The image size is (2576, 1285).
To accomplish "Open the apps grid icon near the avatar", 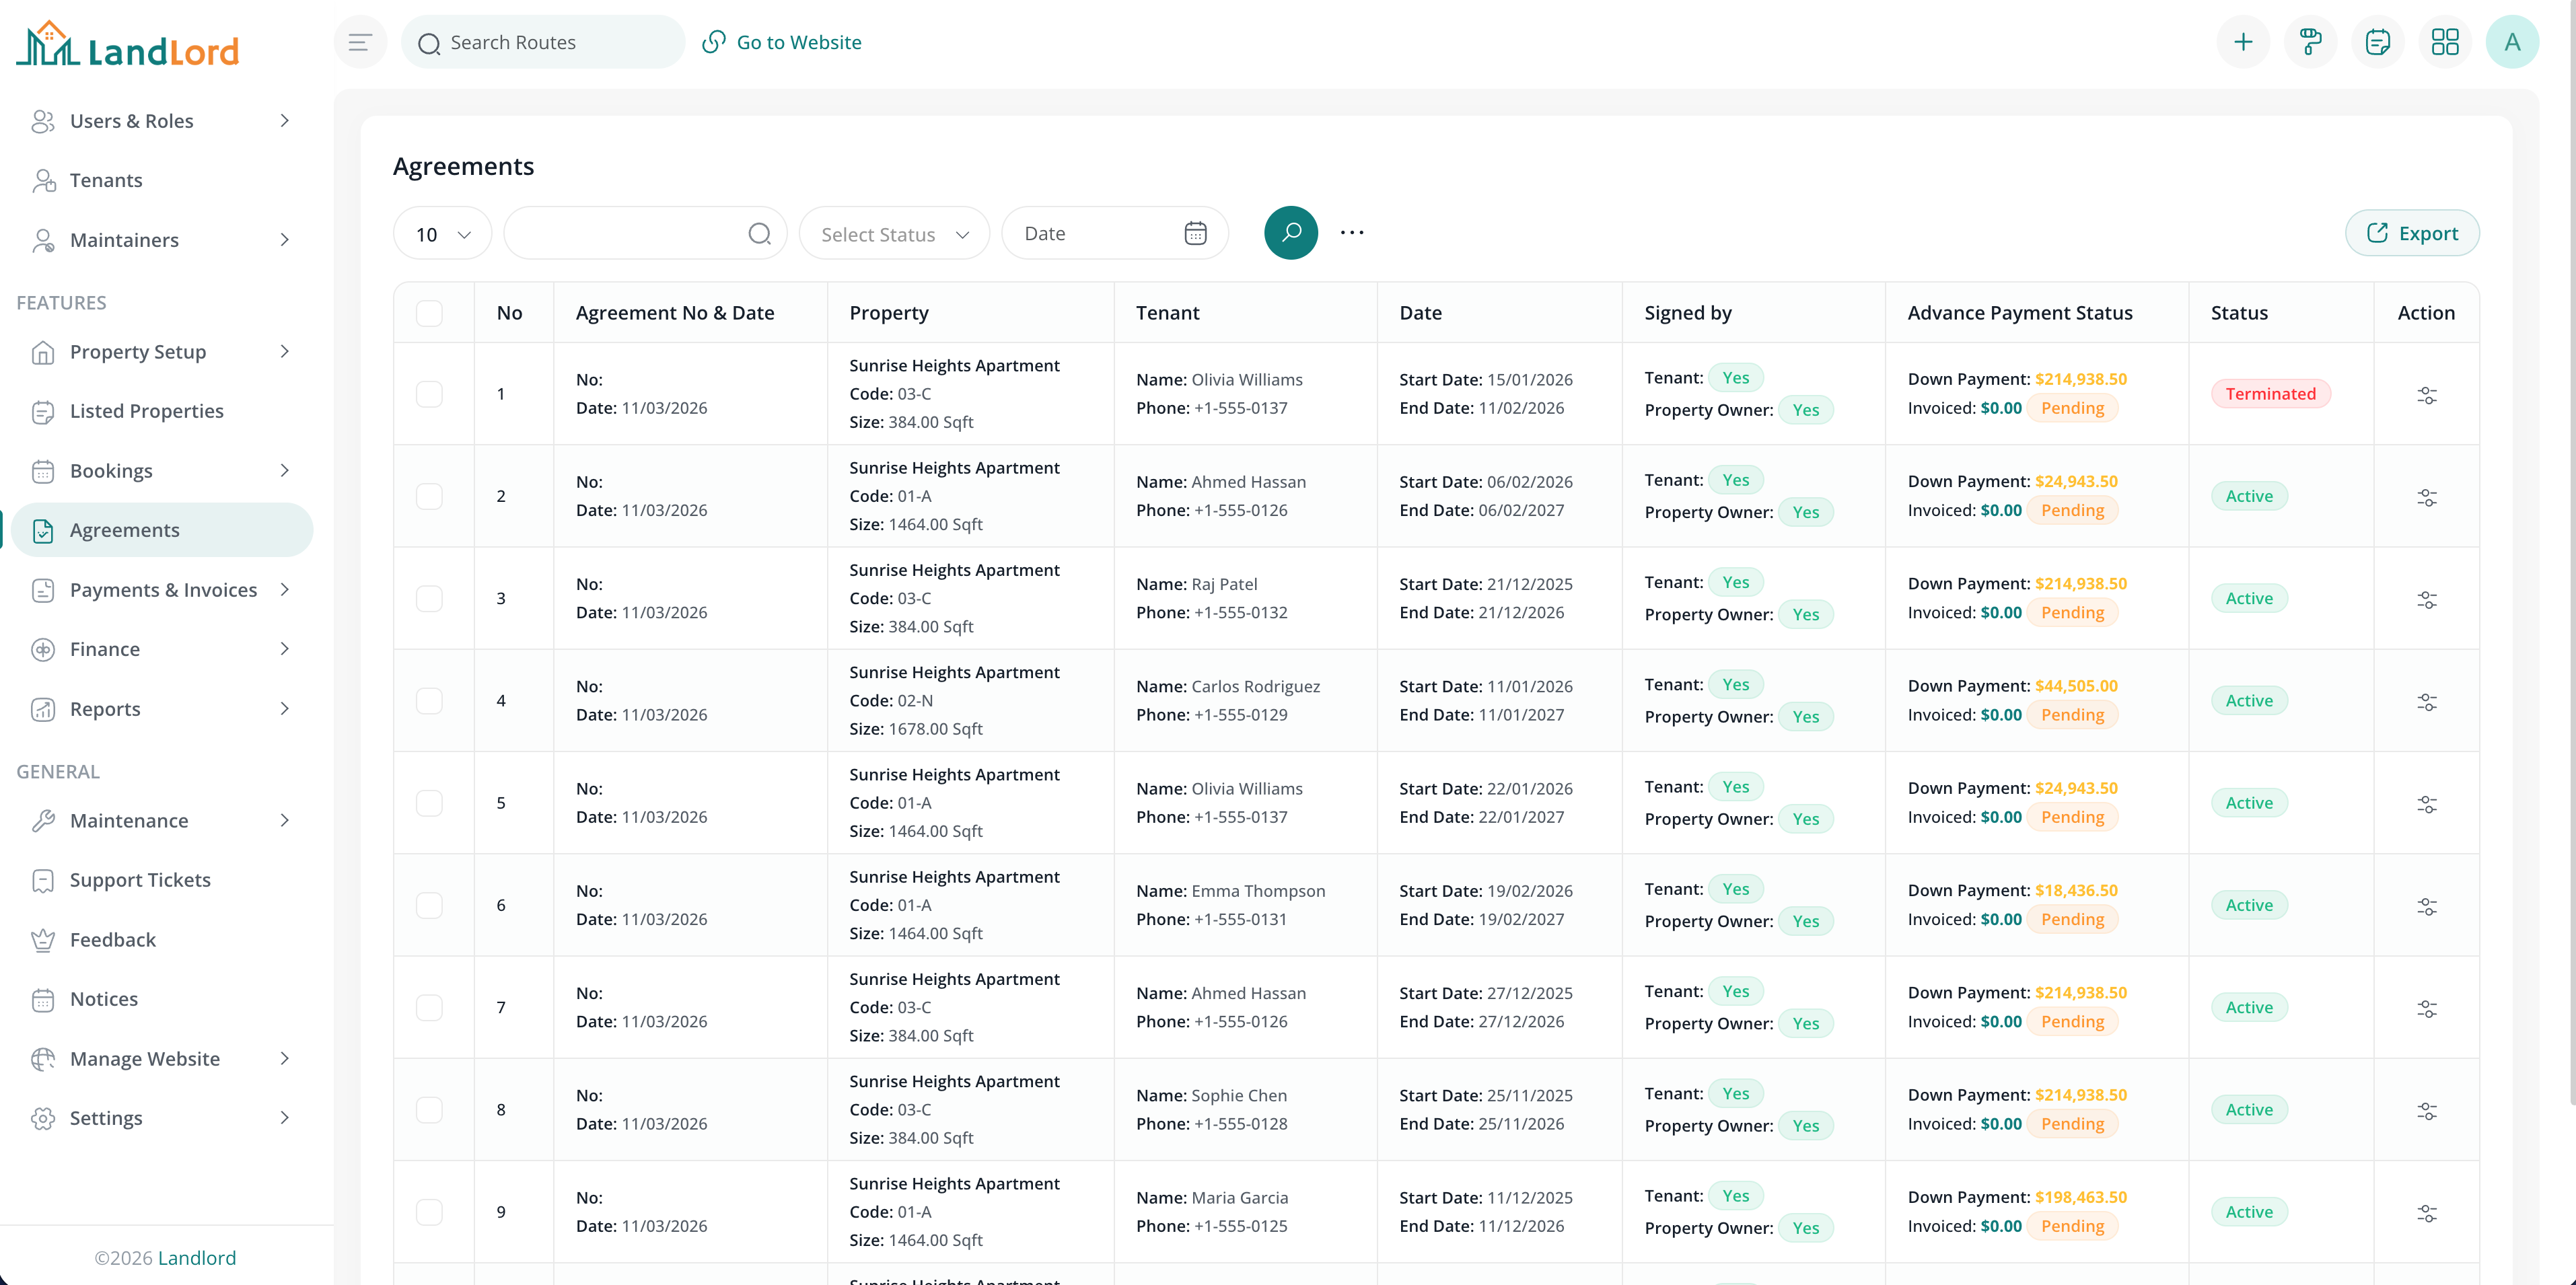I will click(x=2445, y=41).
